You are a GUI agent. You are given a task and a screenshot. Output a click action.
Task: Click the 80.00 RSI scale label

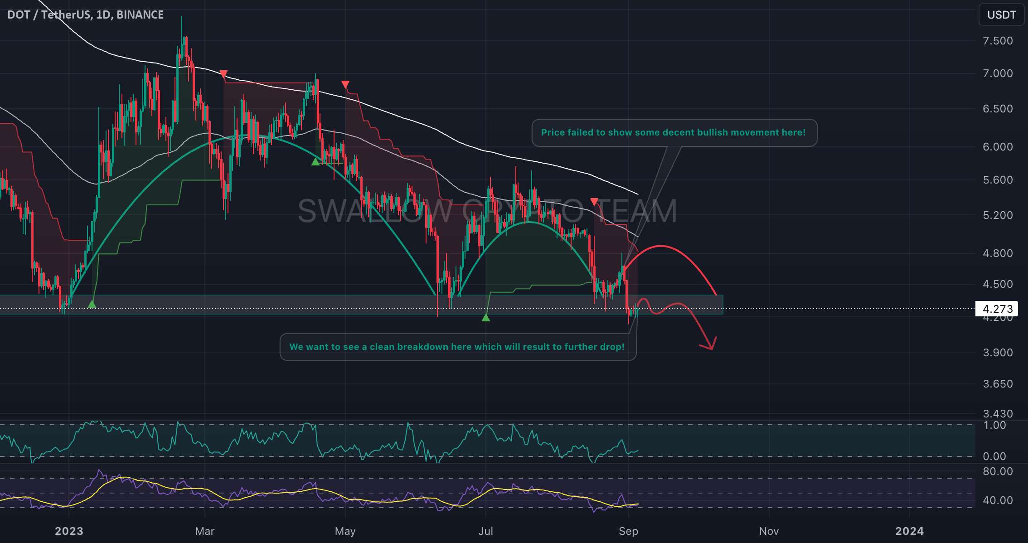998,471
